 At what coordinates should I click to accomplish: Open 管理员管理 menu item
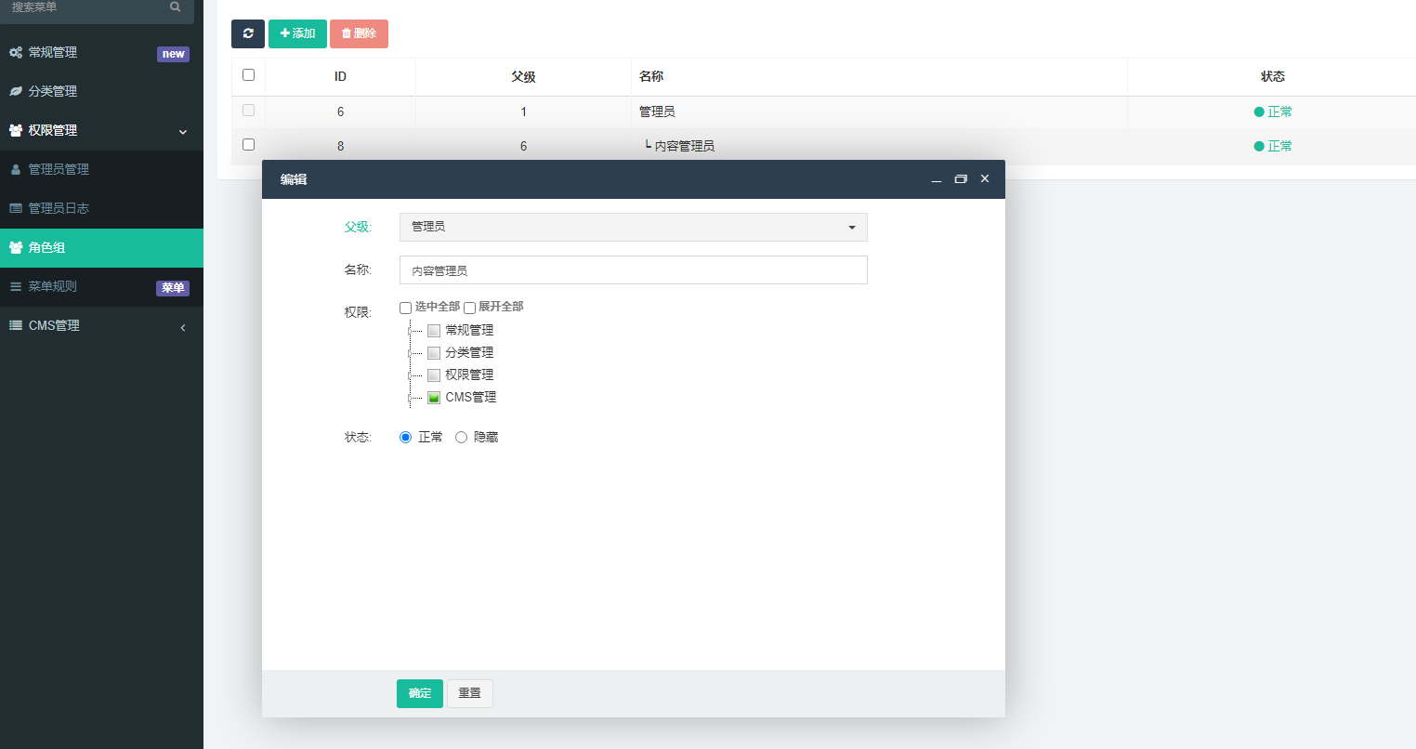pyautogui.click(x=101, y=169)
